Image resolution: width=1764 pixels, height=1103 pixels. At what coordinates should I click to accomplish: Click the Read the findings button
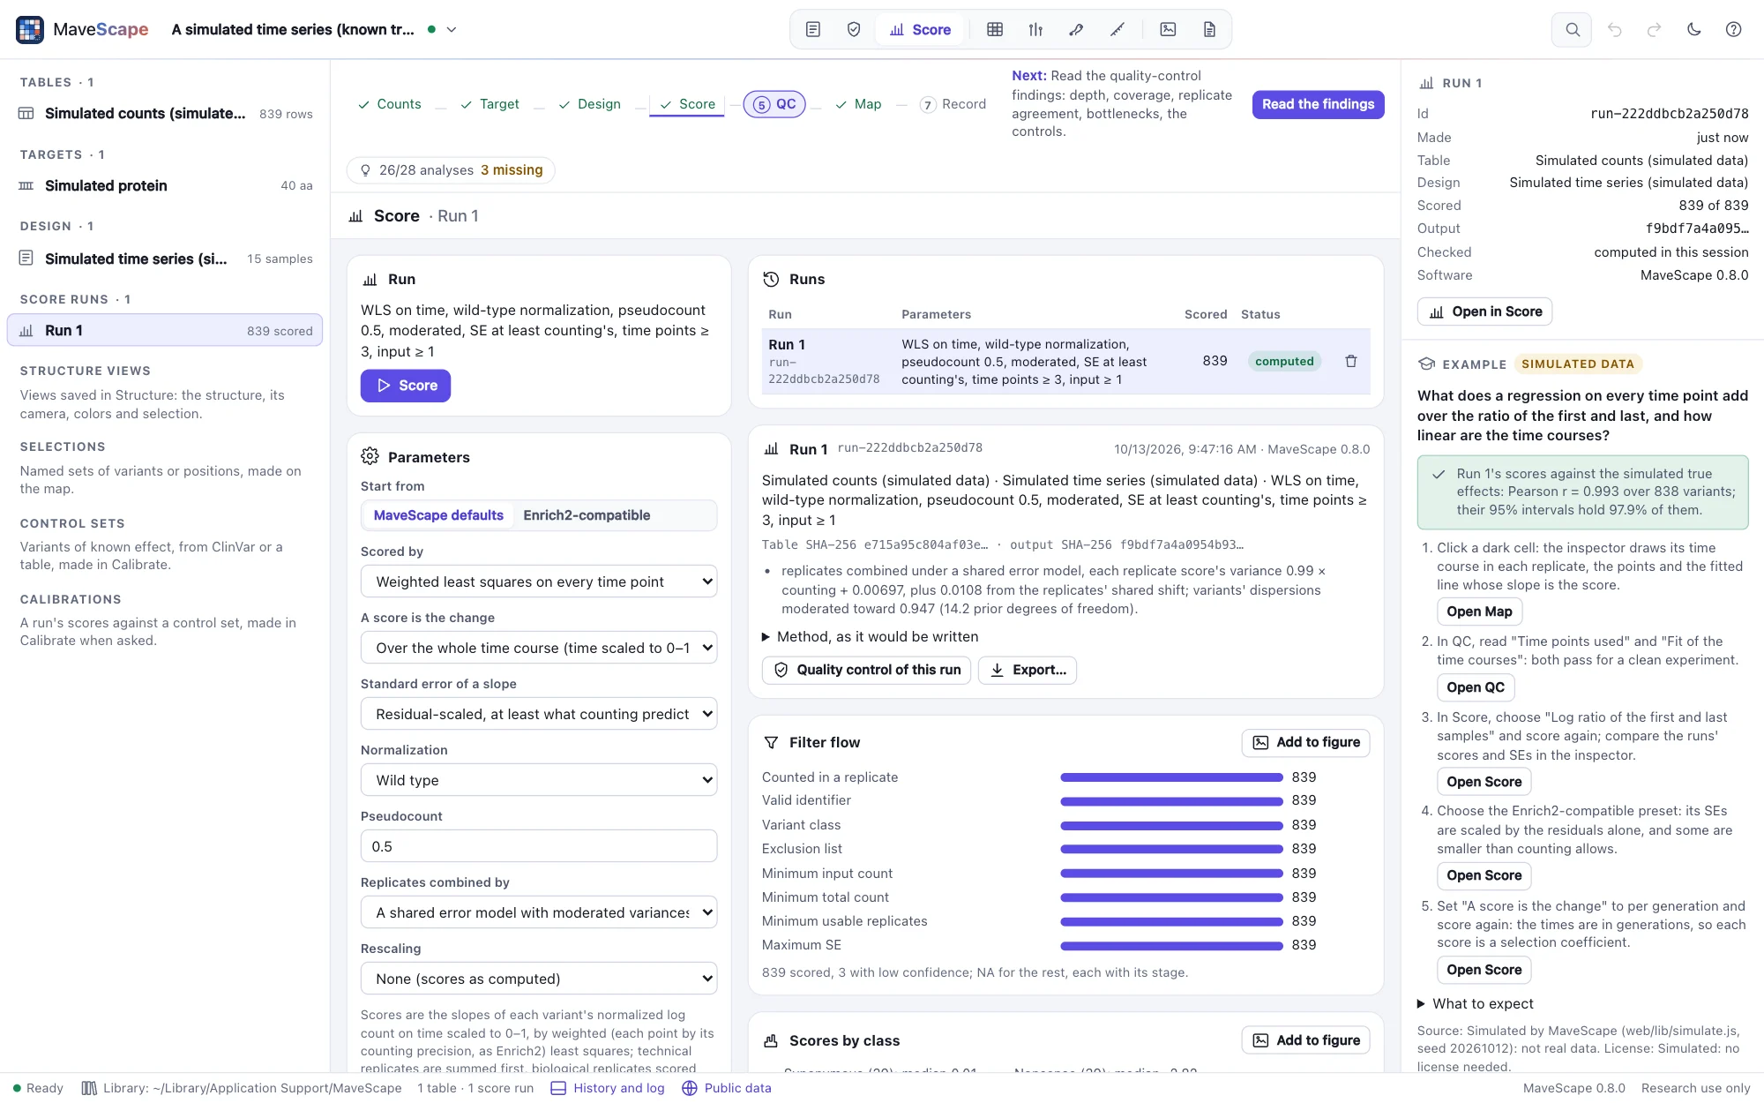coord(1318,104)
